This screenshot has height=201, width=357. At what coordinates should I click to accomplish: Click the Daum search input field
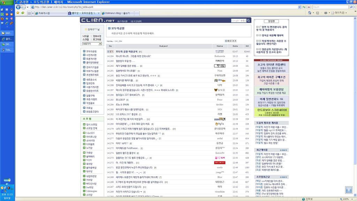pos(330,7)
